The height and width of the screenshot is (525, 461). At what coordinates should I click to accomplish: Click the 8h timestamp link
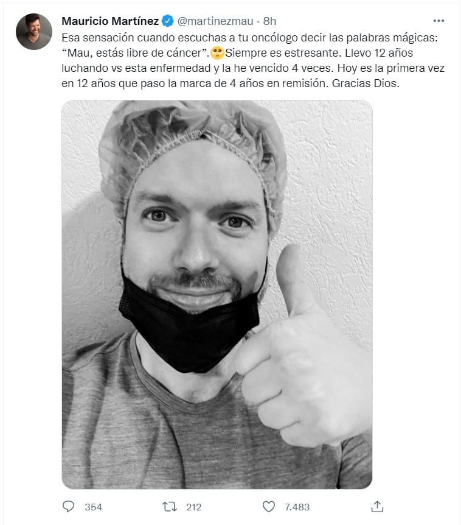click(269, 21)
